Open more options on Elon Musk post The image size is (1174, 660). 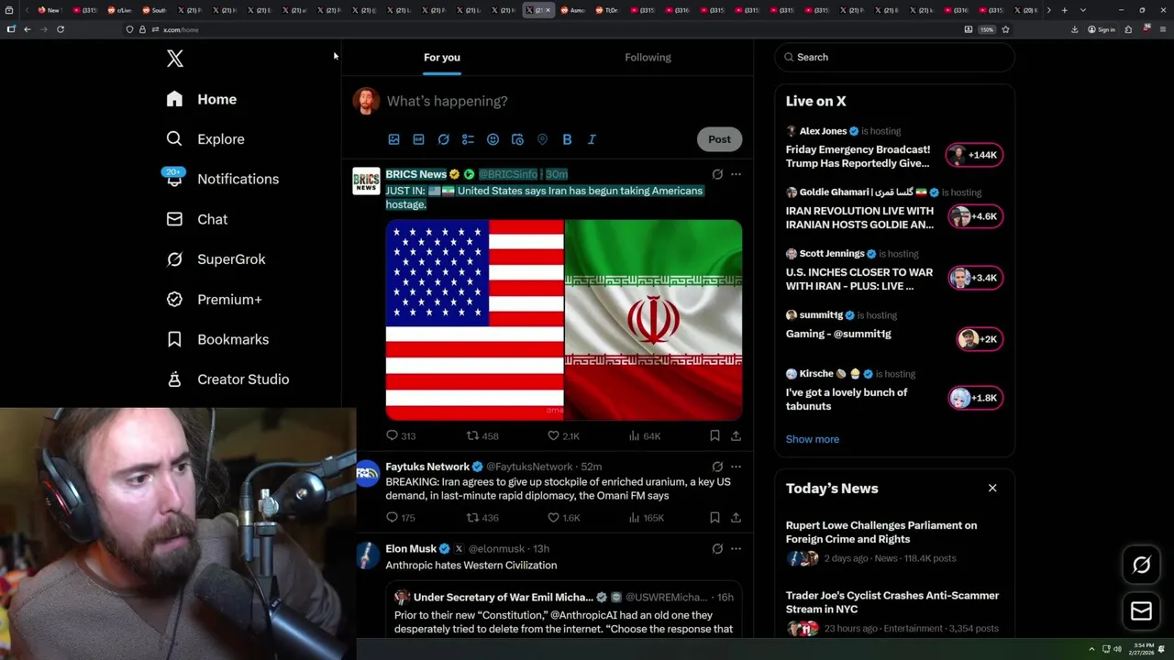click(736, 549)
